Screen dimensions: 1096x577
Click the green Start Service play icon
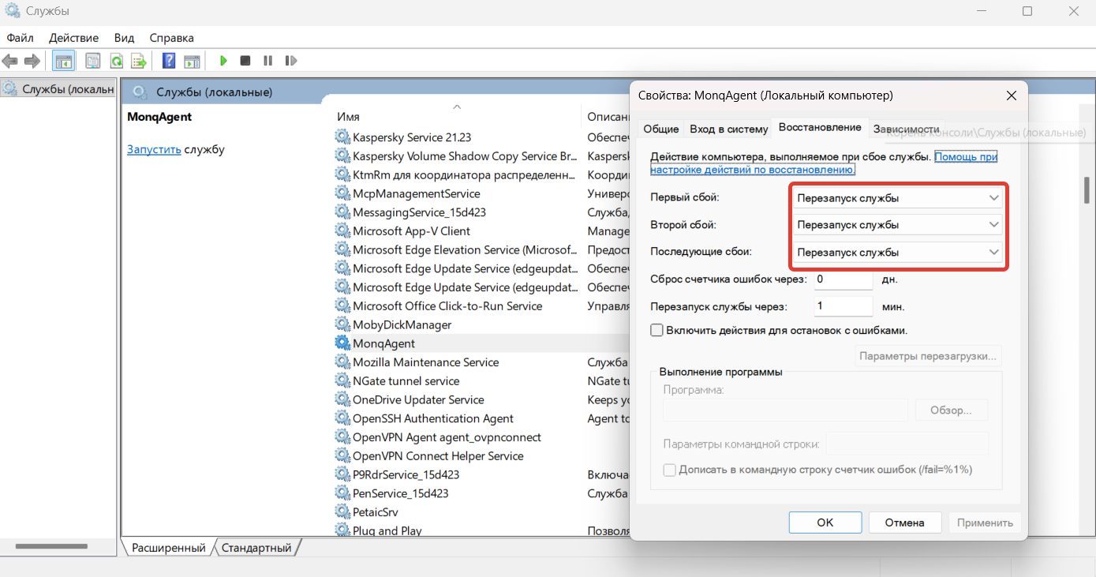tap(223, 61)
